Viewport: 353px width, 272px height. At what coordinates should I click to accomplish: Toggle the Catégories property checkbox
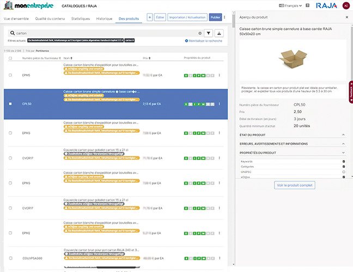344,166
